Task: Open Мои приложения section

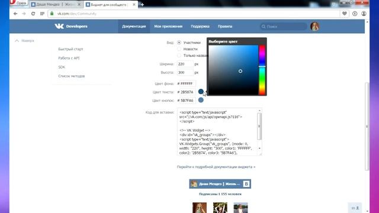Action: click(x=168, y=26)
